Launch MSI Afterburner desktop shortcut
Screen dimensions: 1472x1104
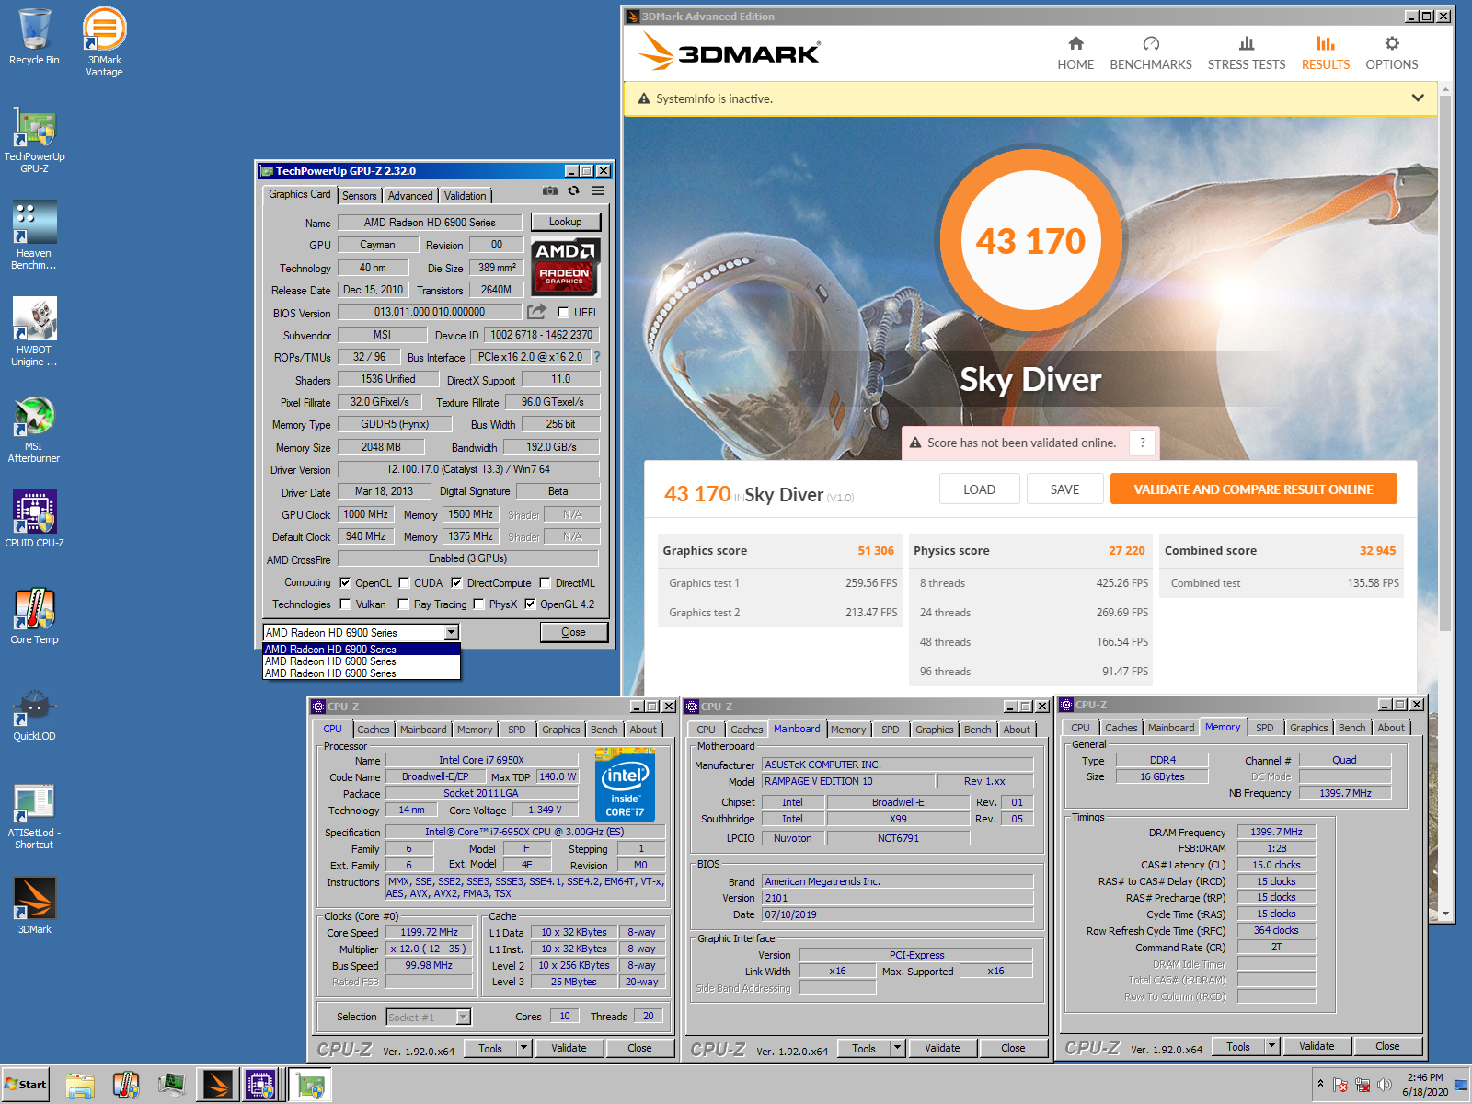click(34, 429)
